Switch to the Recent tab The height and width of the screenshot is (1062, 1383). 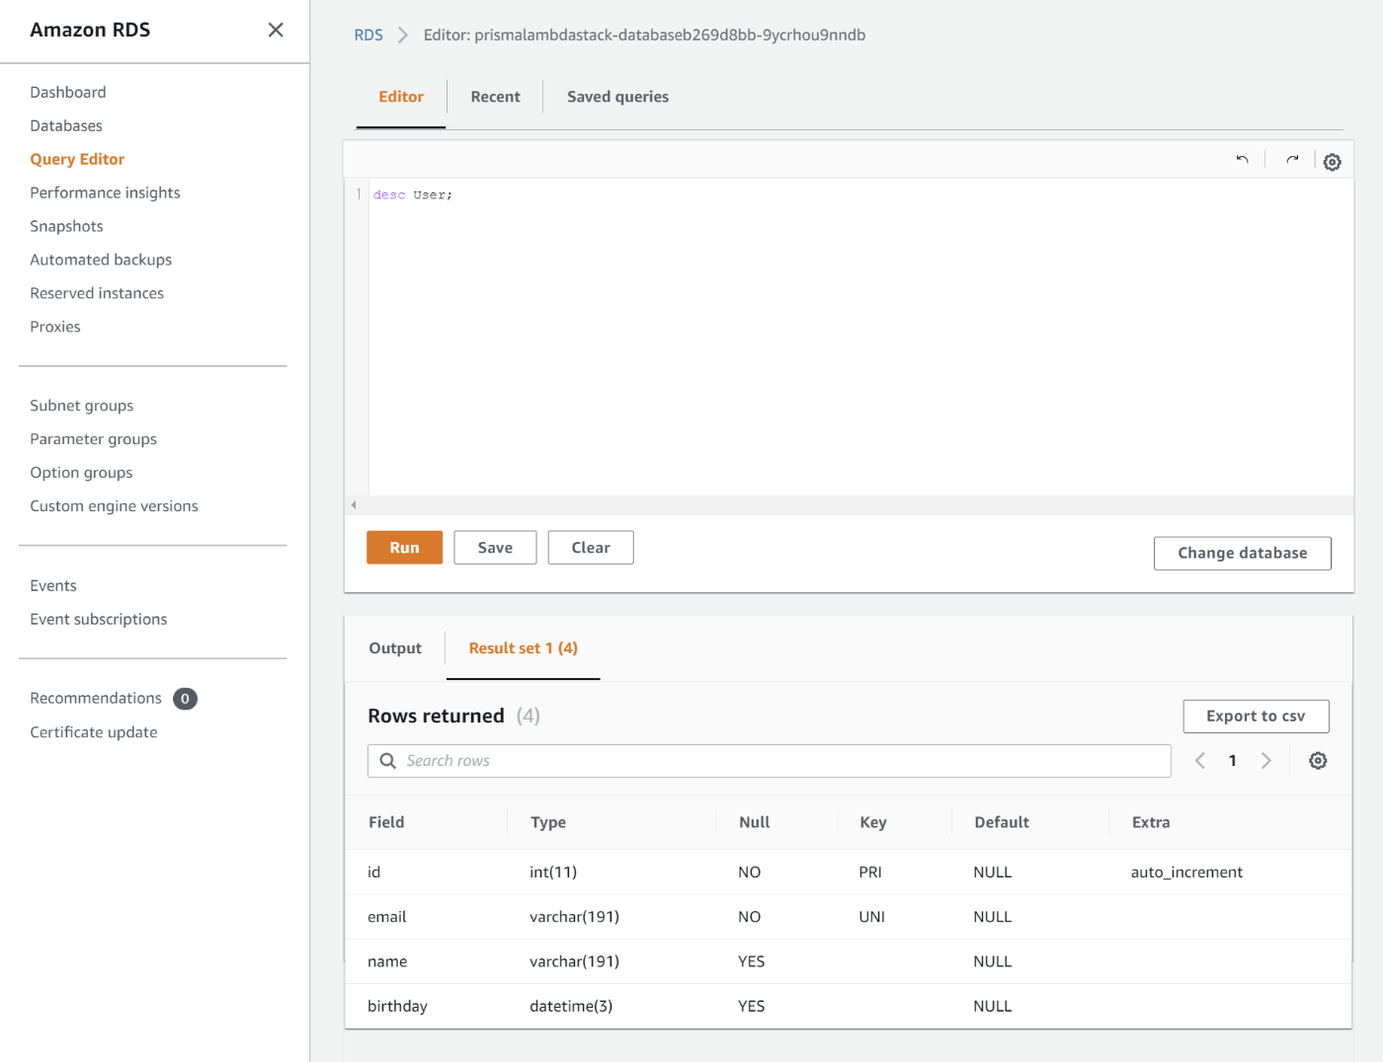(495, 97)
